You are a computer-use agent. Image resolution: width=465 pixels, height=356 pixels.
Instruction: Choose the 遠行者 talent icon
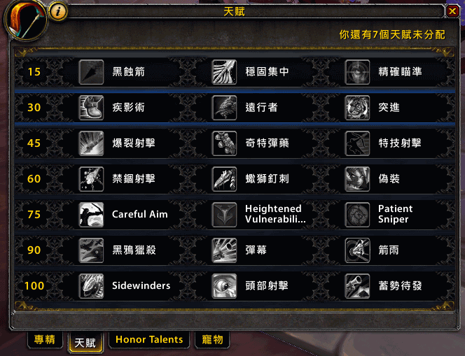(225, 108)
